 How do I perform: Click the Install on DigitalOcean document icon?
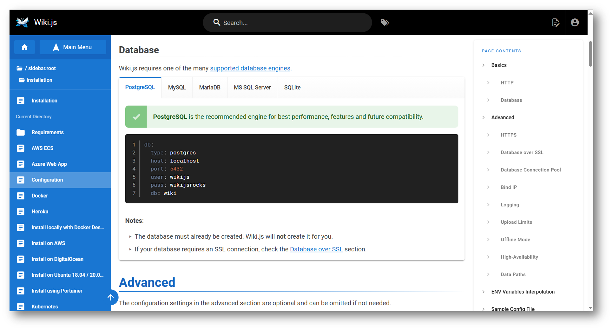point(21,259)
